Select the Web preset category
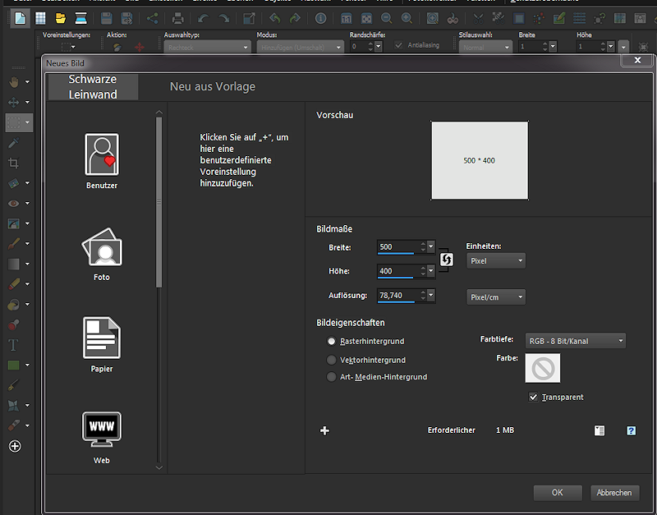 [x=102, y=430]
